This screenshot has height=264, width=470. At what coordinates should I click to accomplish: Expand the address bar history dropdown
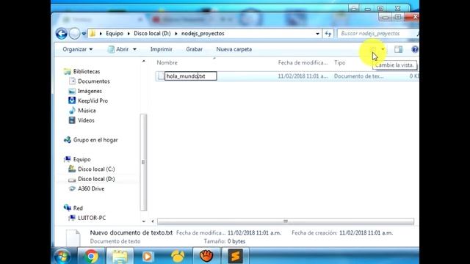click(317, 34)
